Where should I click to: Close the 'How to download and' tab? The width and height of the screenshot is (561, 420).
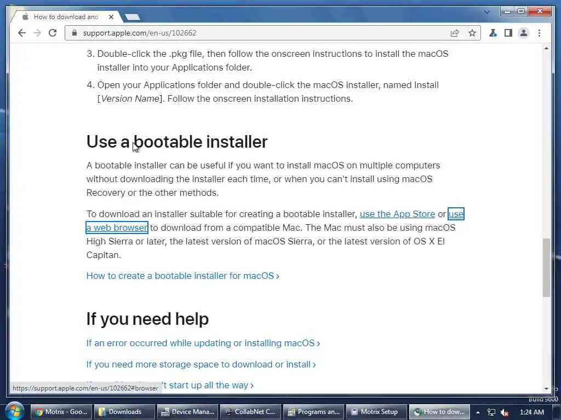click(x=111, y=17)
